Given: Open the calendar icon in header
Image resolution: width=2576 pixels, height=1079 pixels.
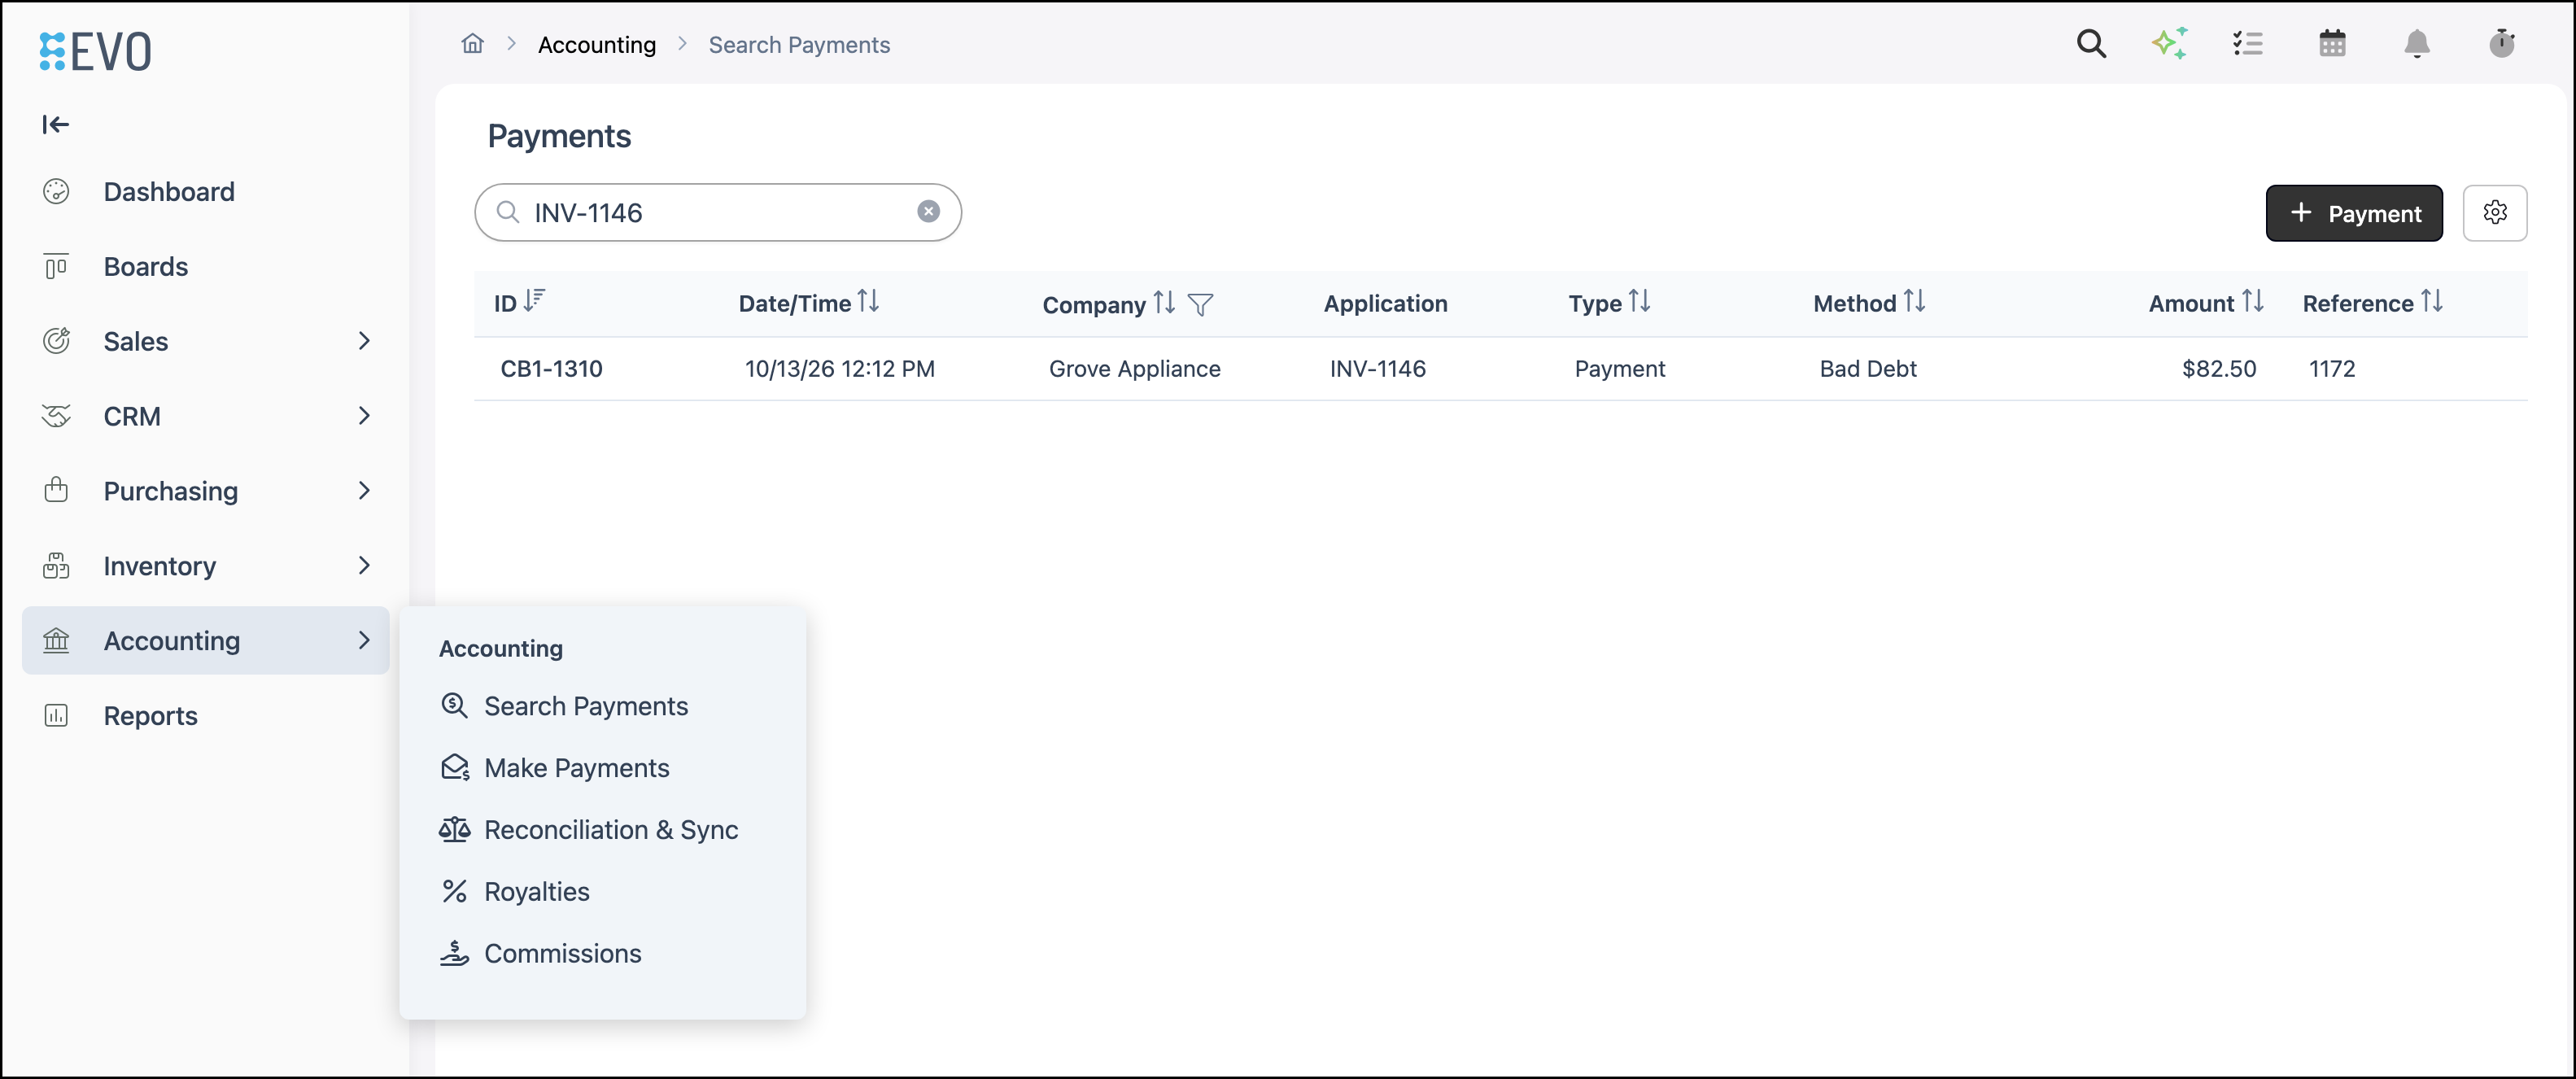Looking at the screenshot, I should (2332, 43).
